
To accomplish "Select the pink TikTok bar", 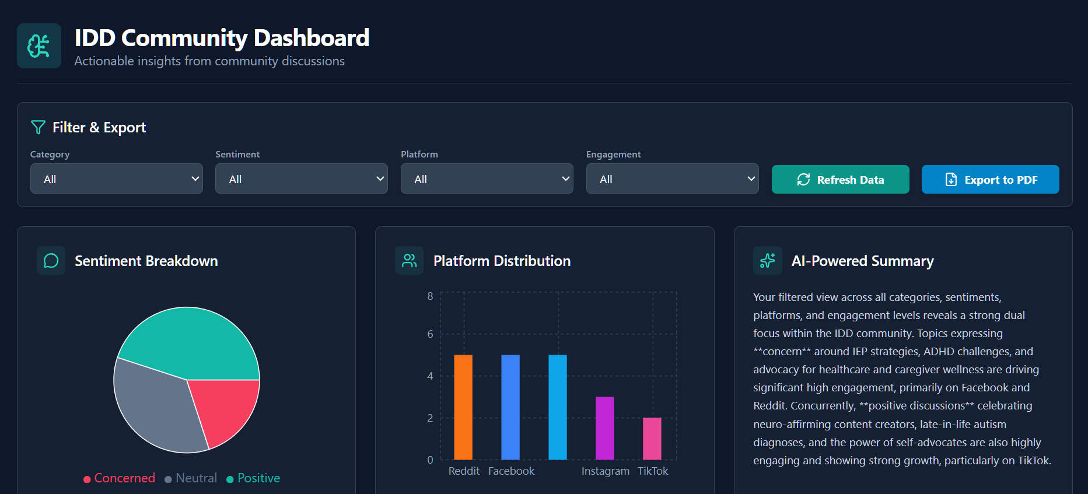I will (652, 439).
